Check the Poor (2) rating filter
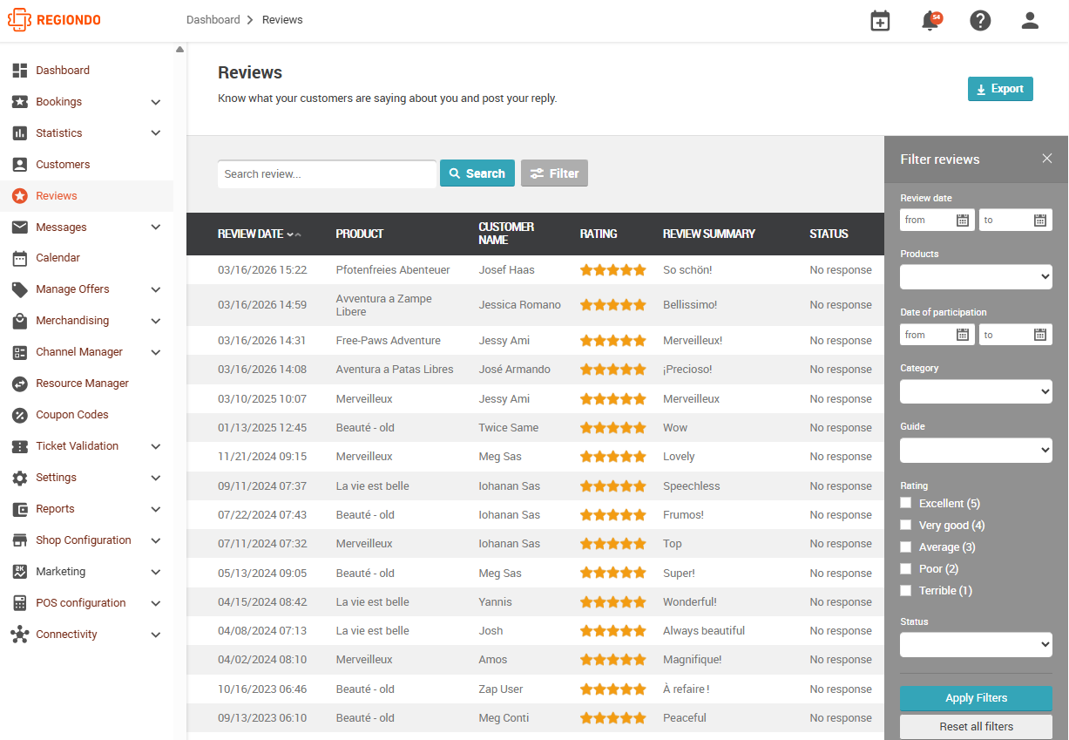Viewport: 1069px width, 740px height. click(906, 568)
